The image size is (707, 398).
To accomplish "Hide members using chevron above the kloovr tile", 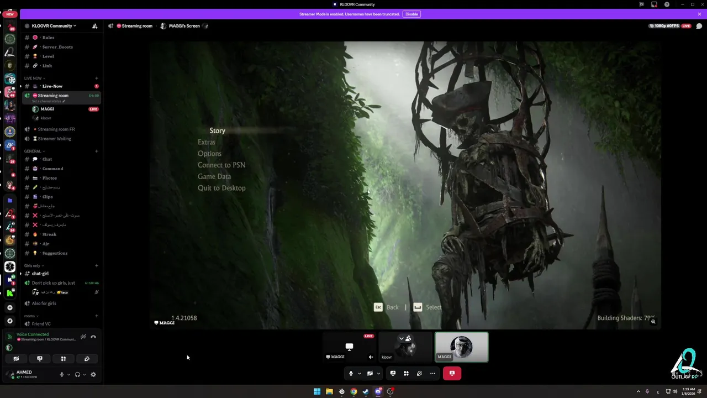I will 405,338.
